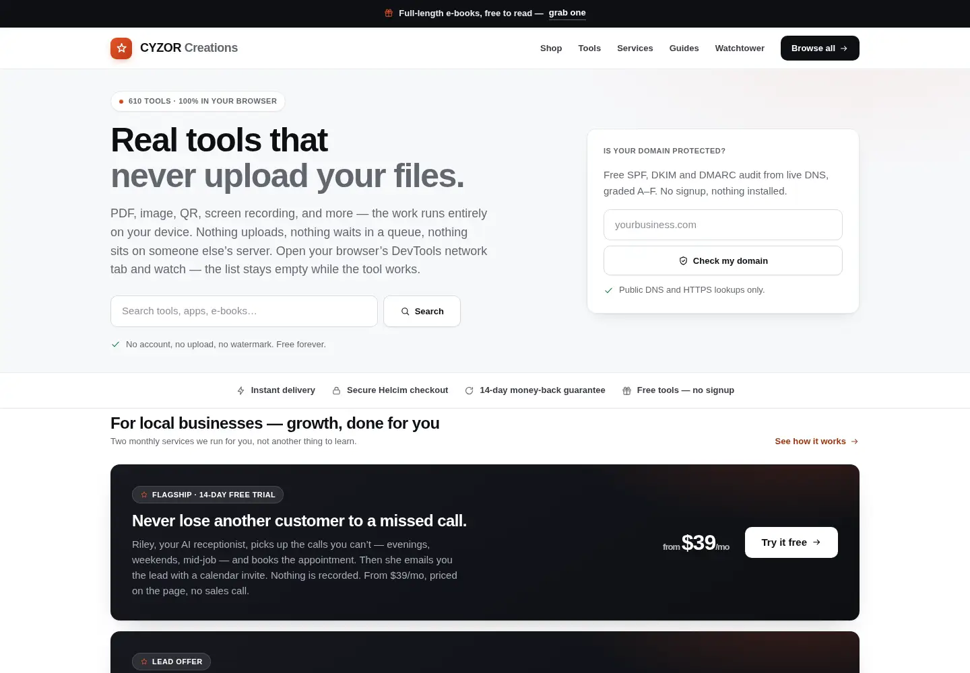
Task: Click the '14-day money-back guarantee' text
Action: (x=542, y=390)
